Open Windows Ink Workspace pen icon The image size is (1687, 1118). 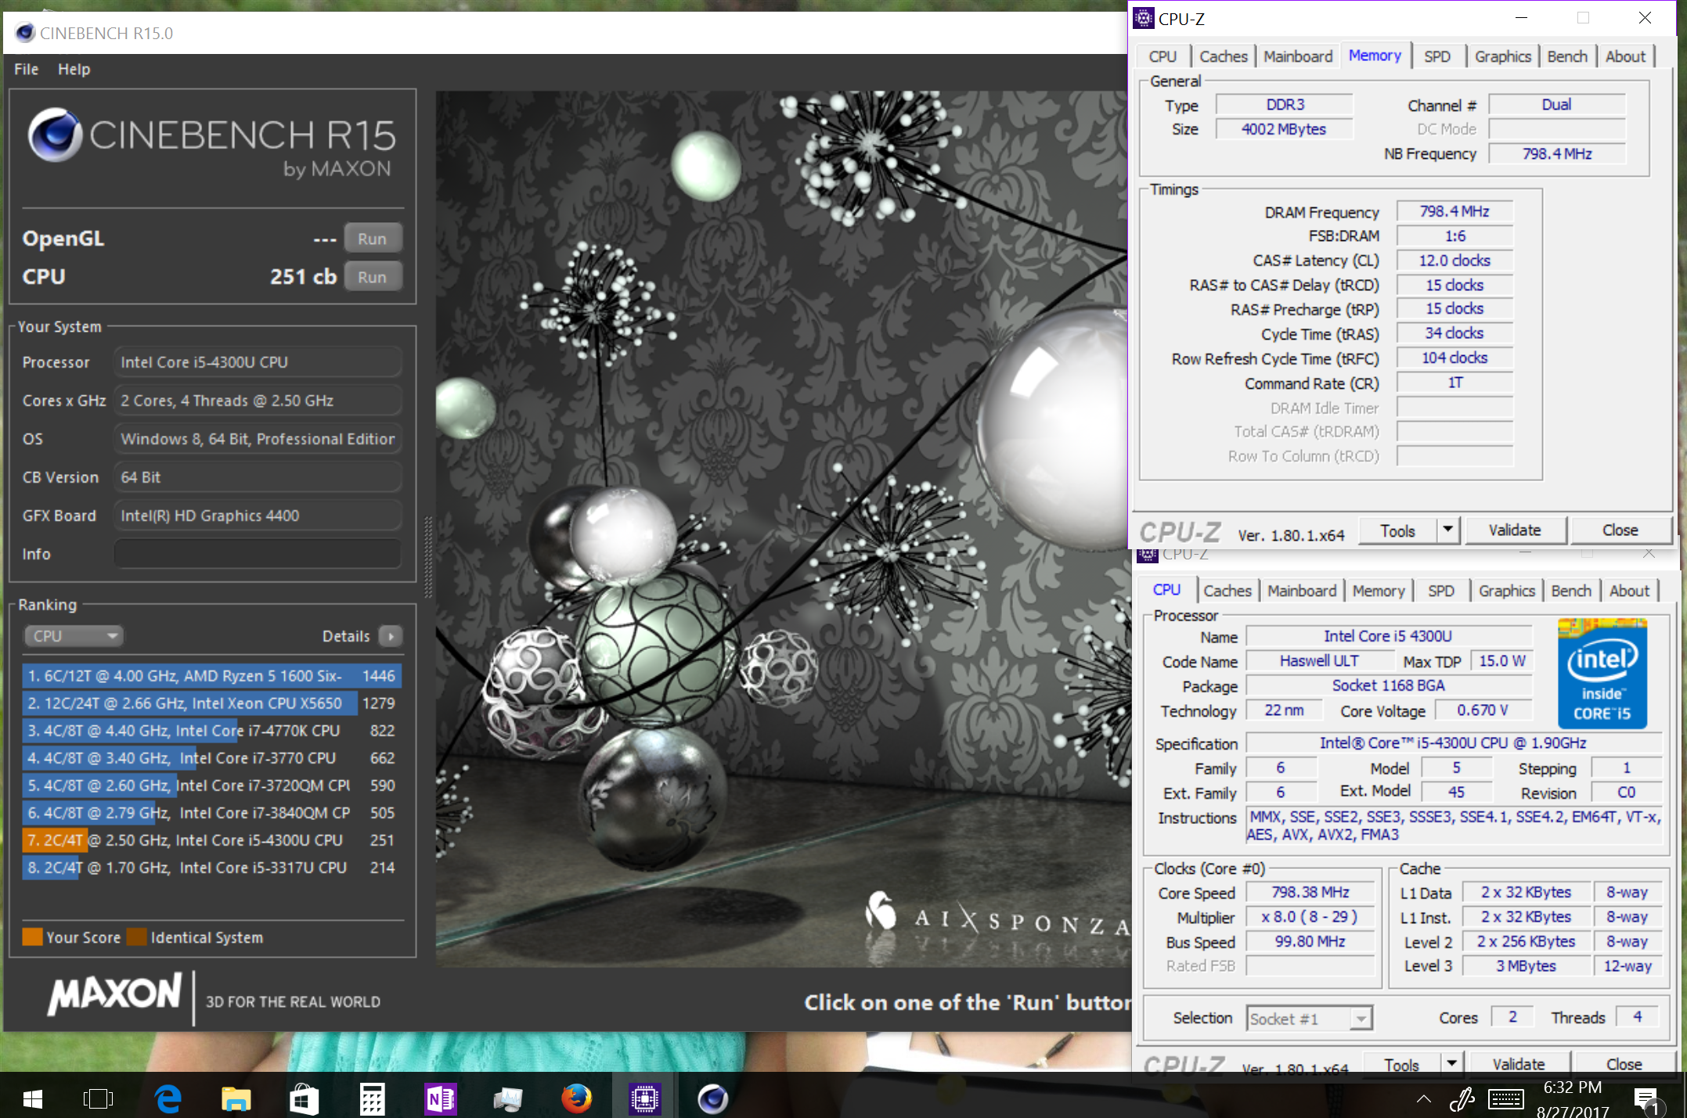1462,1099
